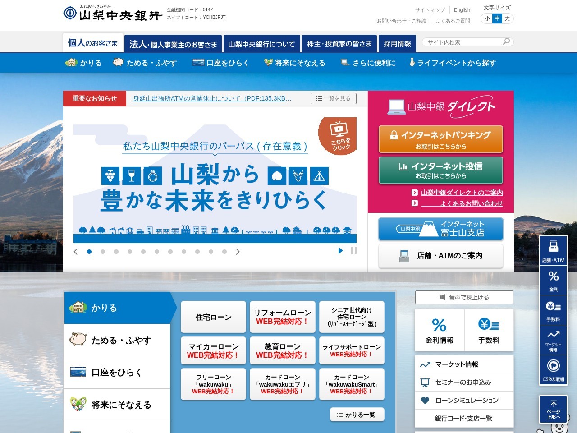
Task: Open 銀行コード・支店一覧 row
Action: click(x=464, y=419)
